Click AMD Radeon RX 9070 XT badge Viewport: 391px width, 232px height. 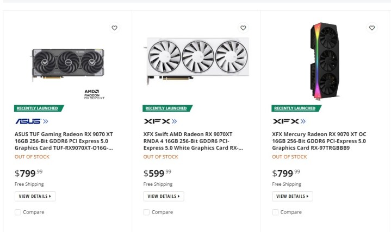tap(94, 94)
